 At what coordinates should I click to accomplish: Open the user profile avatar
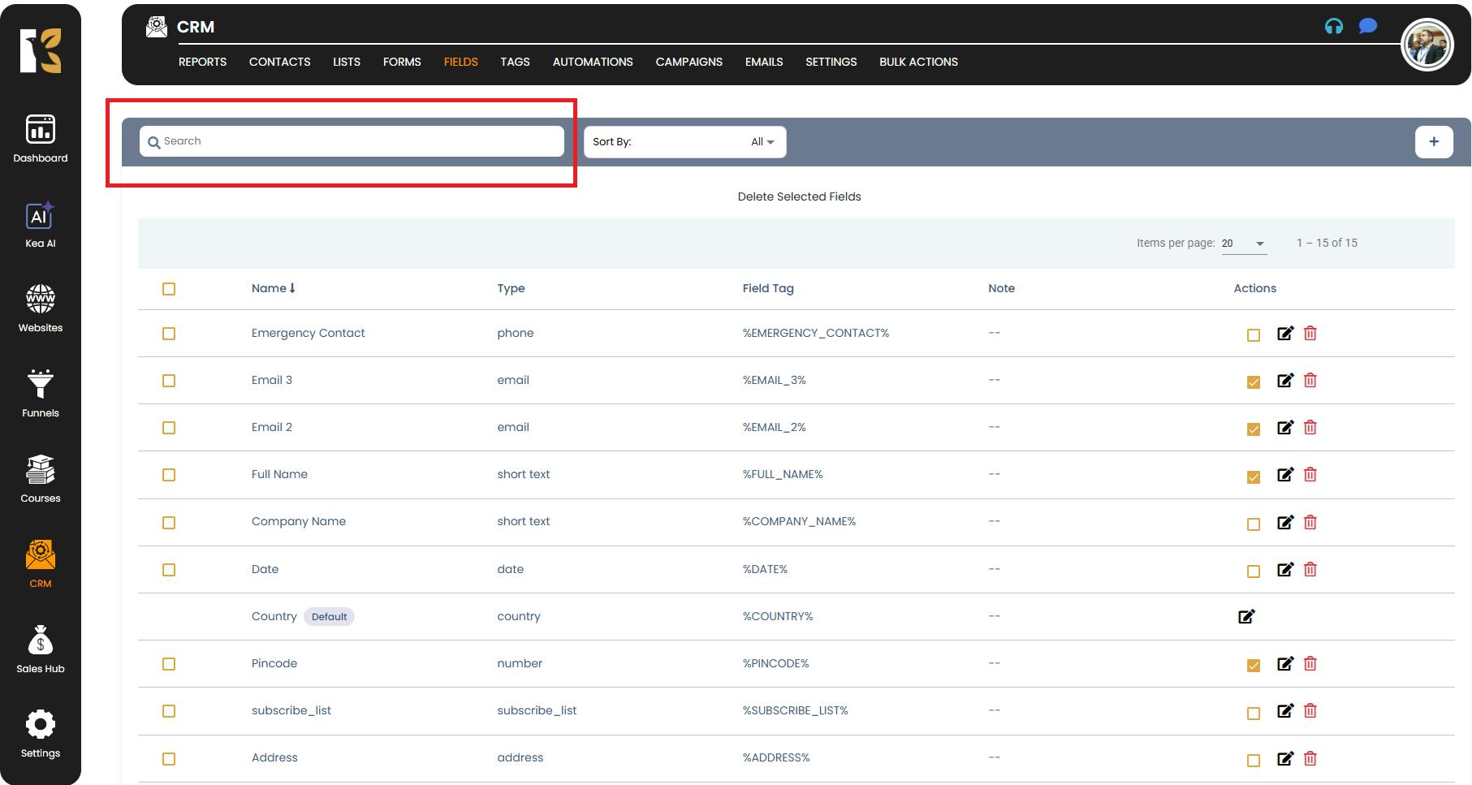click(1427, 45)
